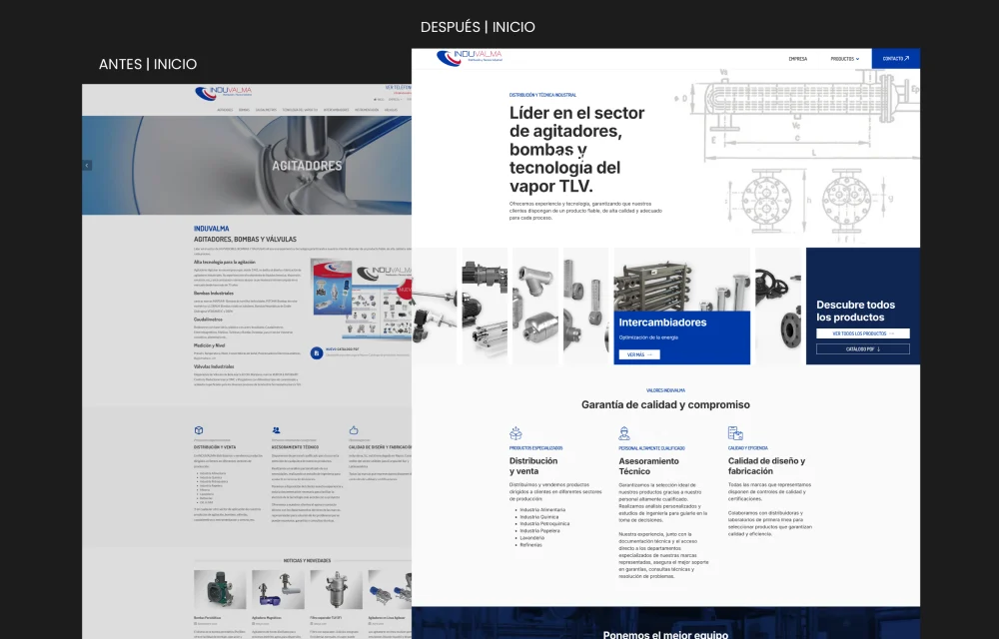Click the 'Distribución y técnica industrial' label
999x639 pixels.
542,95
